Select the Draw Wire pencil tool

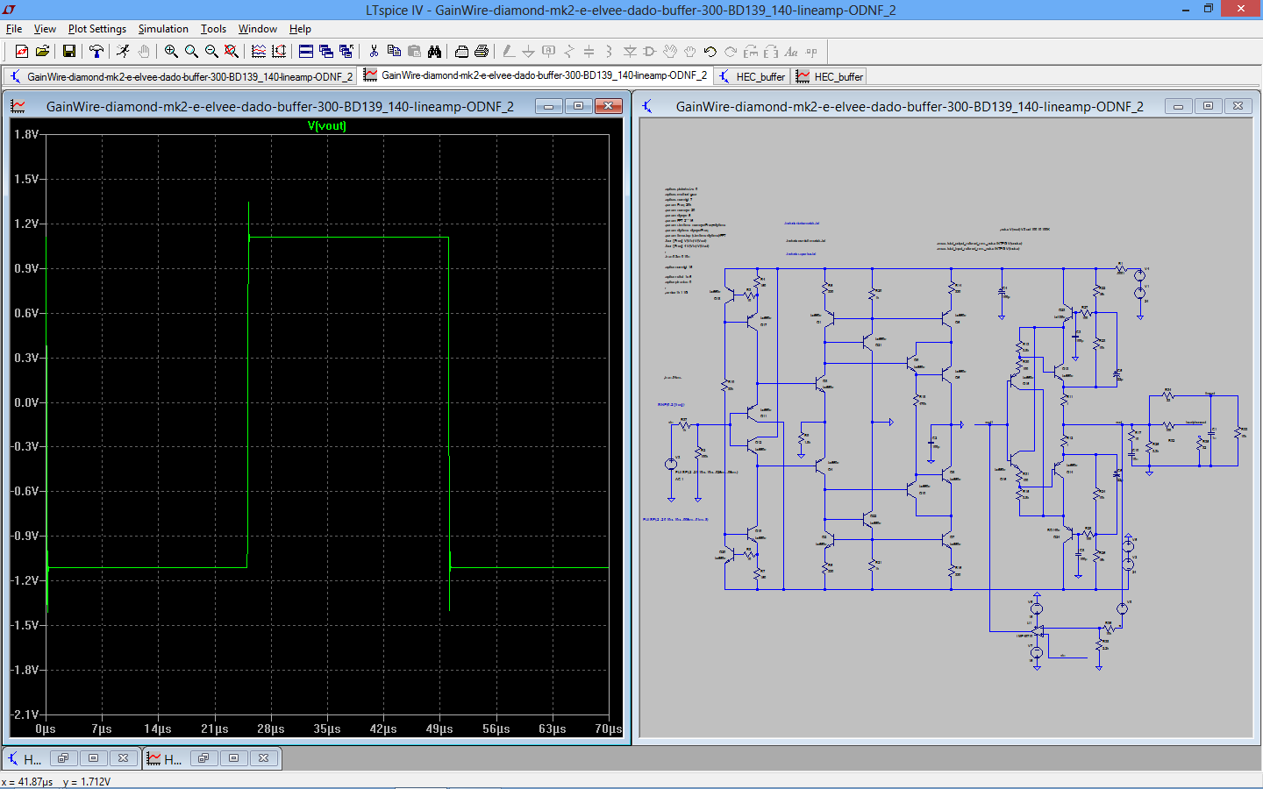pos(508,52)
